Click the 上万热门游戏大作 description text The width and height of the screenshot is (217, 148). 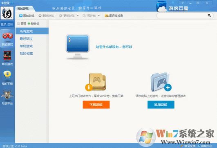(x=96, y=96)
